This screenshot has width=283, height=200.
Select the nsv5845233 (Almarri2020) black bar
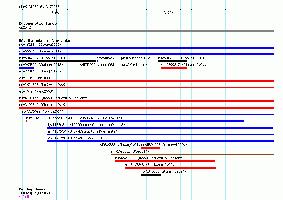pos(151,175)
